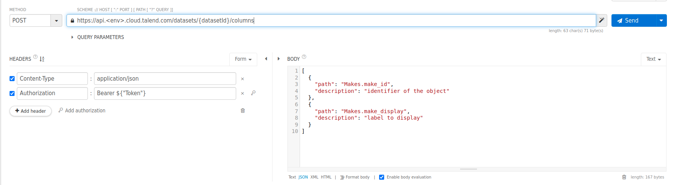Click Add header button
The height and width of the screenshot is (185, 673).
[31, 111]
